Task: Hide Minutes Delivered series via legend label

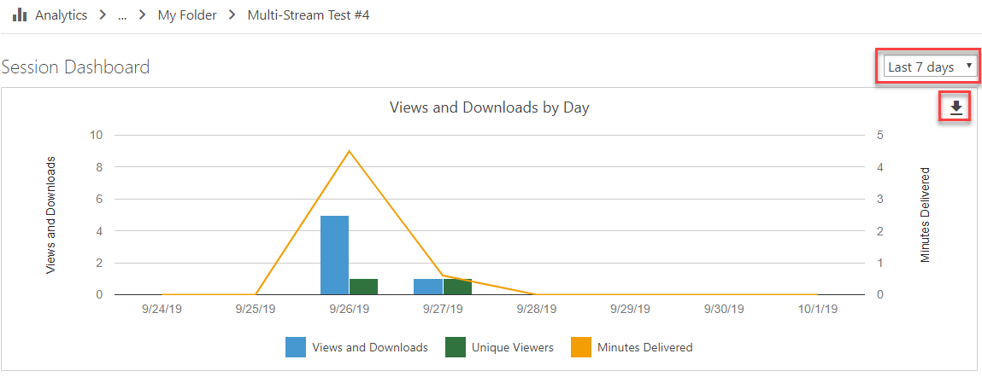Action: pyautogui.click(x=644, y=347)
